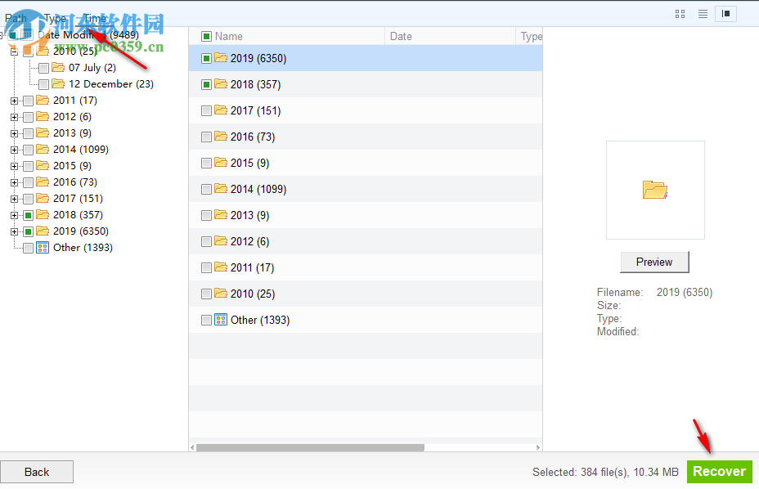Check the 12 December (23) checkbox

click(43, 83)
